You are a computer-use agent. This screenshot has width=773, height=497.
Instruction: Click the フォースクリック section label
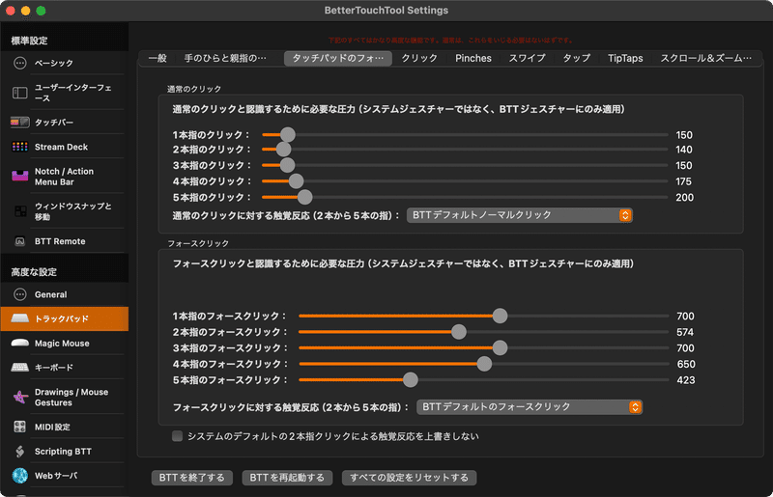198,243
